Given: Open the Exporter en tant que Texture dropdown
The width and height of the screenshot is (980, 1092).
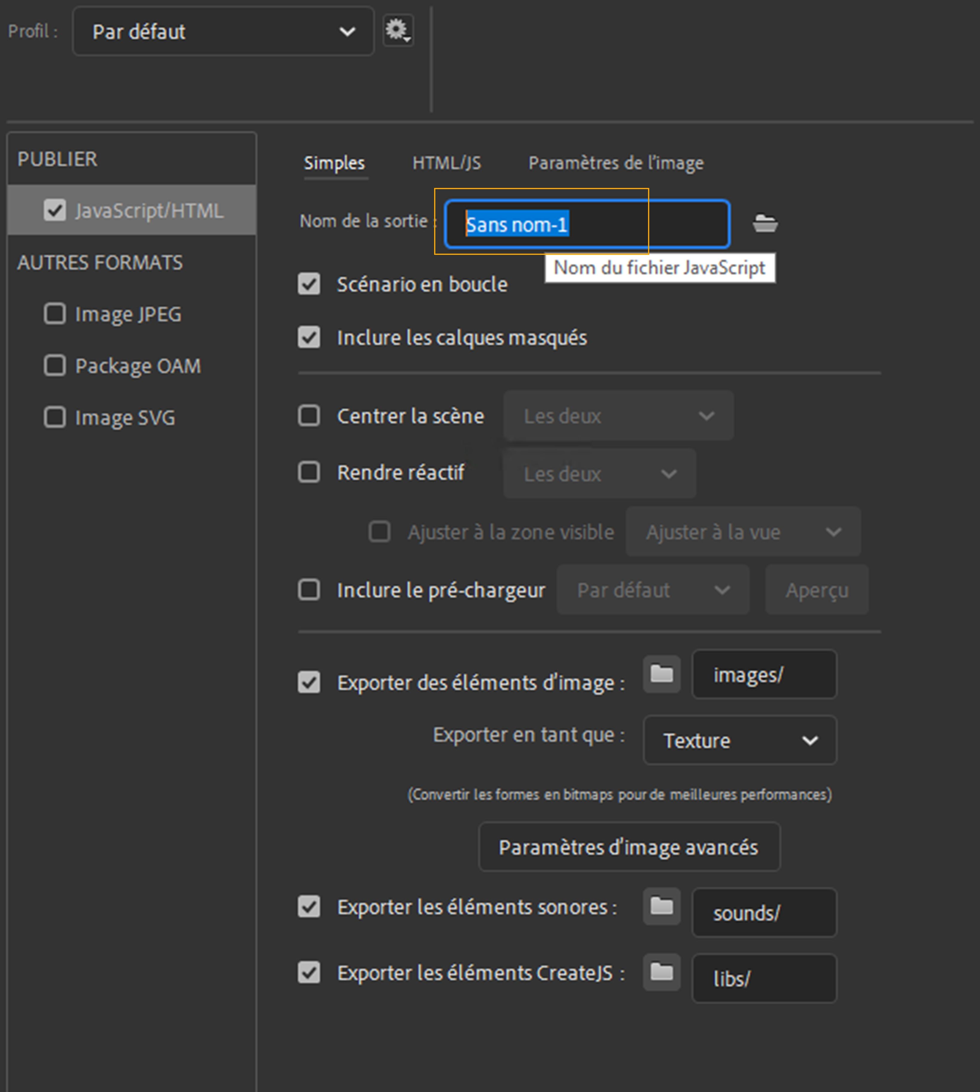Looking at the screenshot, I should pos(740,740).
